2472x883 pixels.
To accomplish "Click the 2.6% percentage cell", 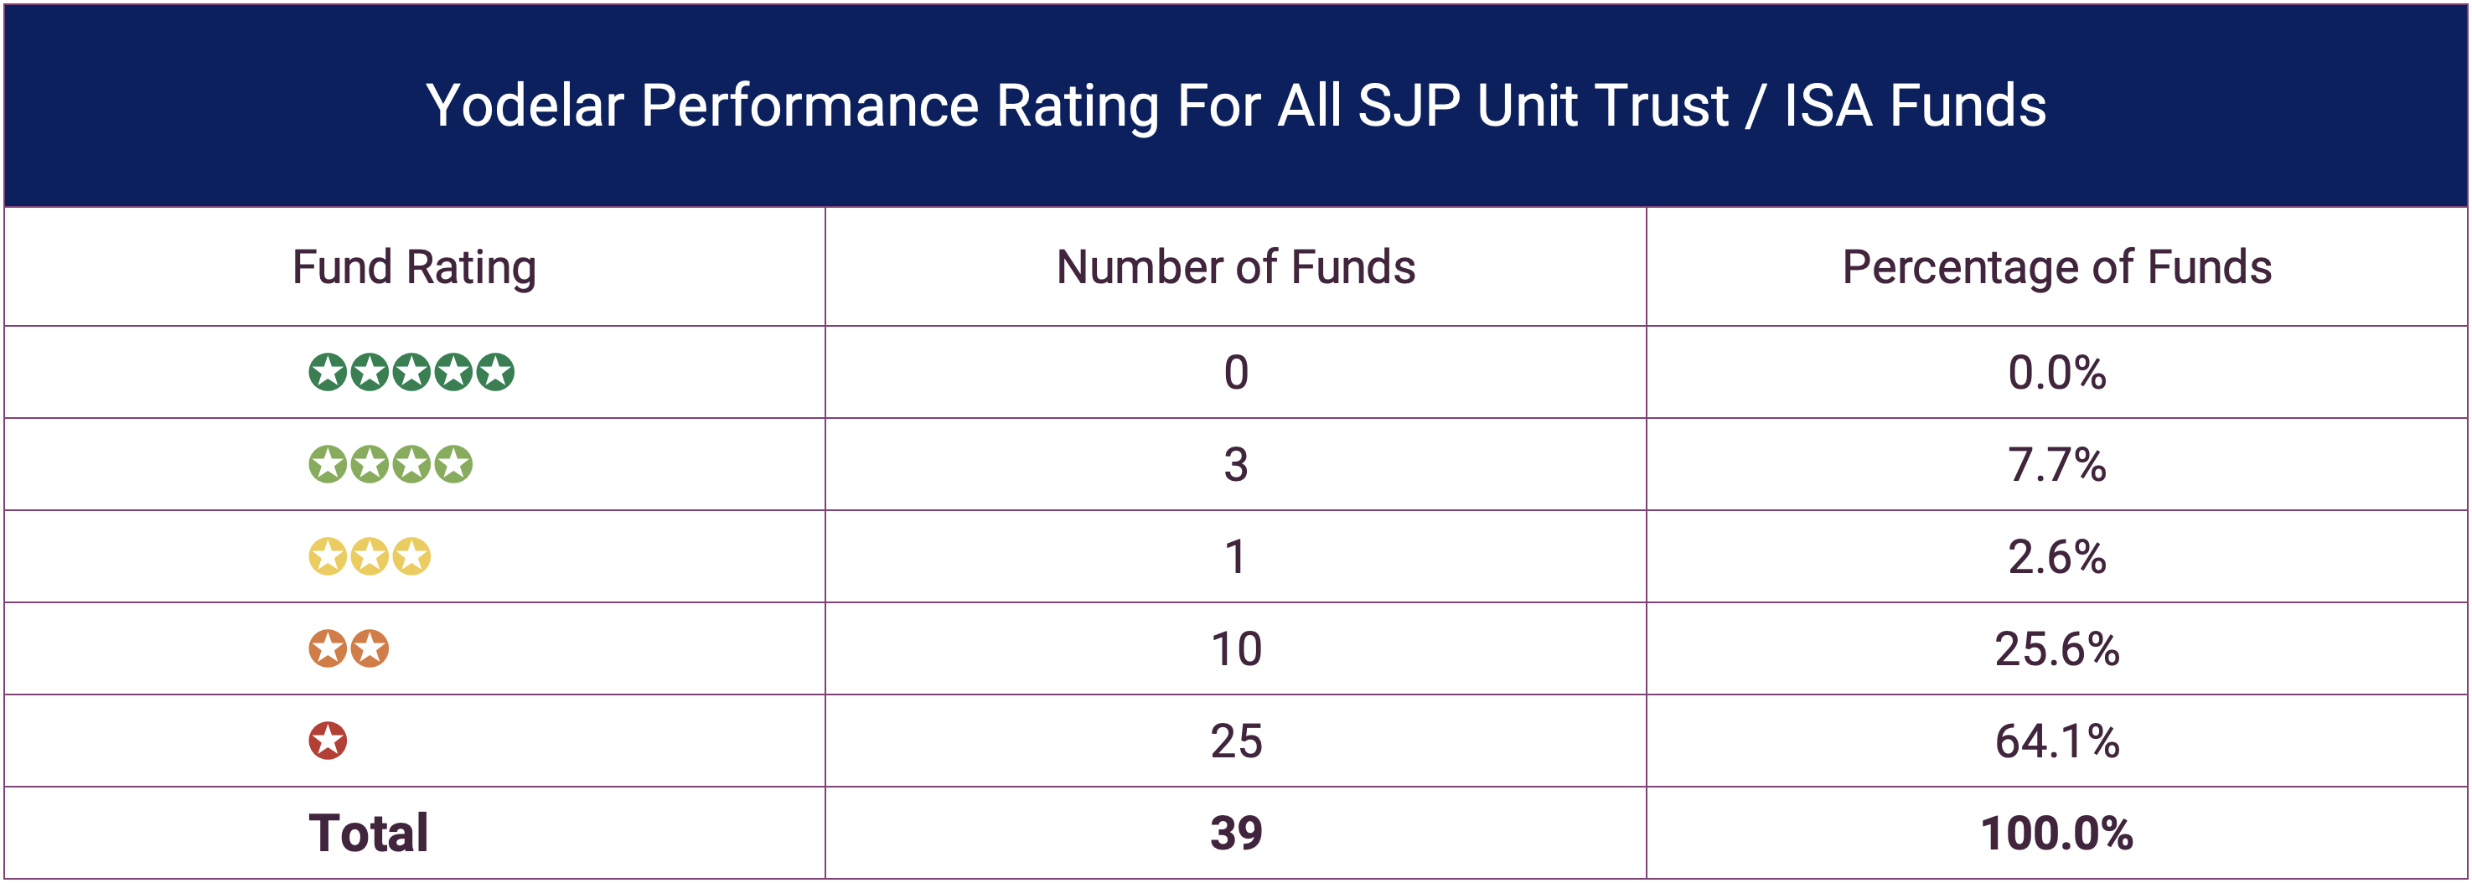I will click(x=2056, y=556).
